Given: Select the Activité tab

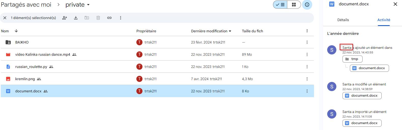Looking at the screenshot, I should tap(384, 20).
